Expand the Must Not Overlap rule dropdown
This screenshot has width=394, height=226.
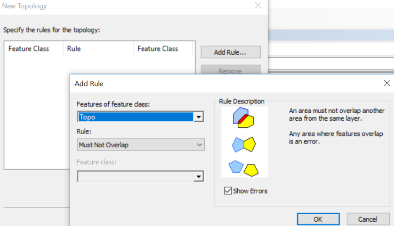[x=200, y=145]
